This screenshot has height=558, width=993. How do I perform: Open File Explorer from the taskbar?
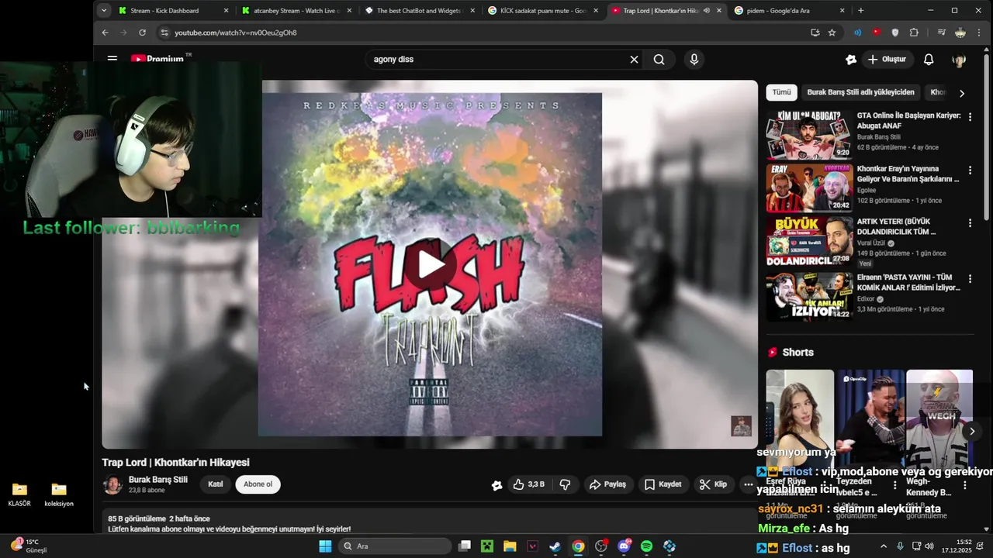click(x=510, y=546)
